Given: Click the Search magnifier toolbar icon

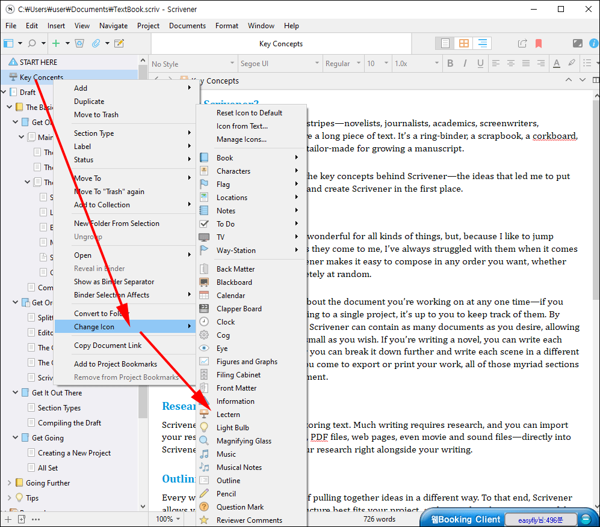Looking at the screenshot, I should tap(32, 43).
